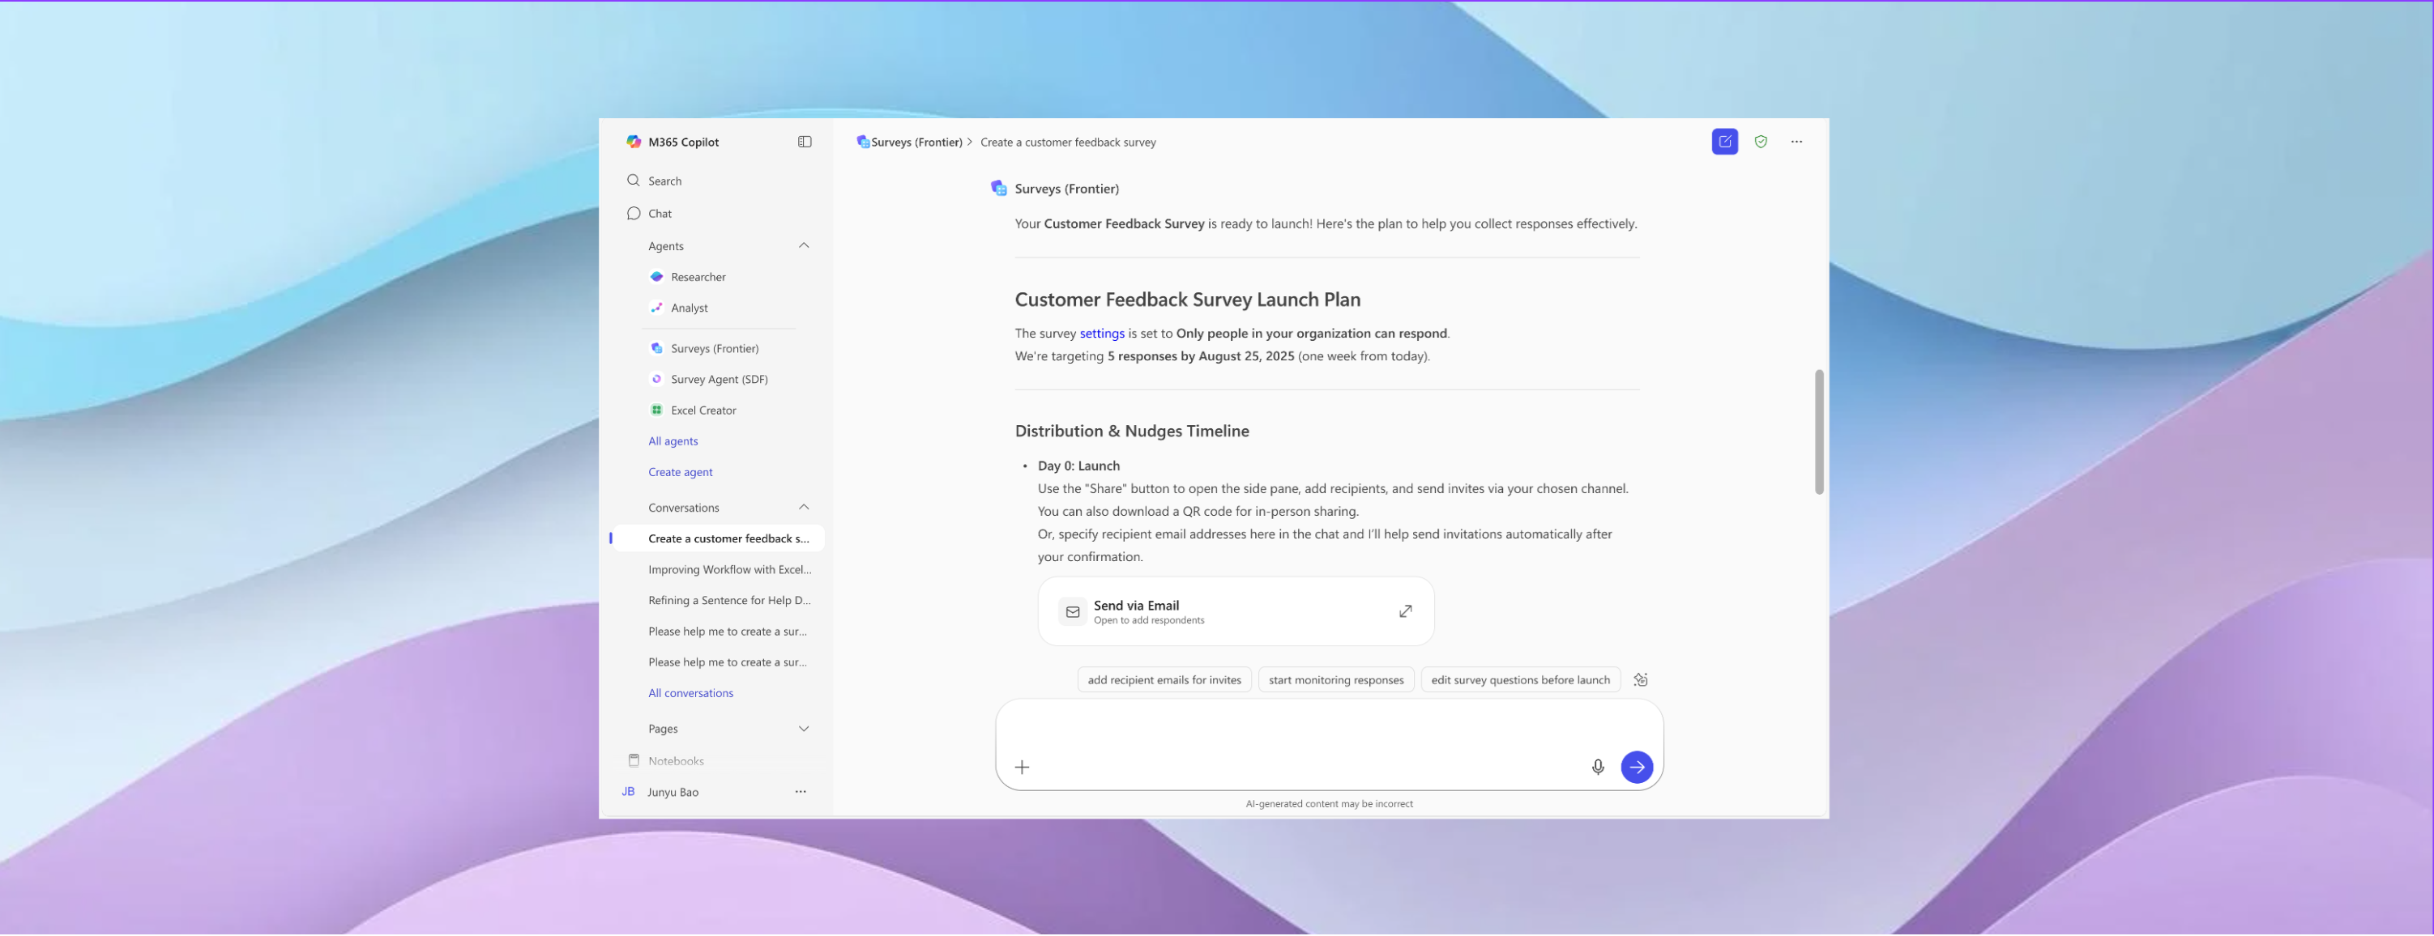Open the survey settings link
Screen dimensions: 2434x936
[1102, 333]
